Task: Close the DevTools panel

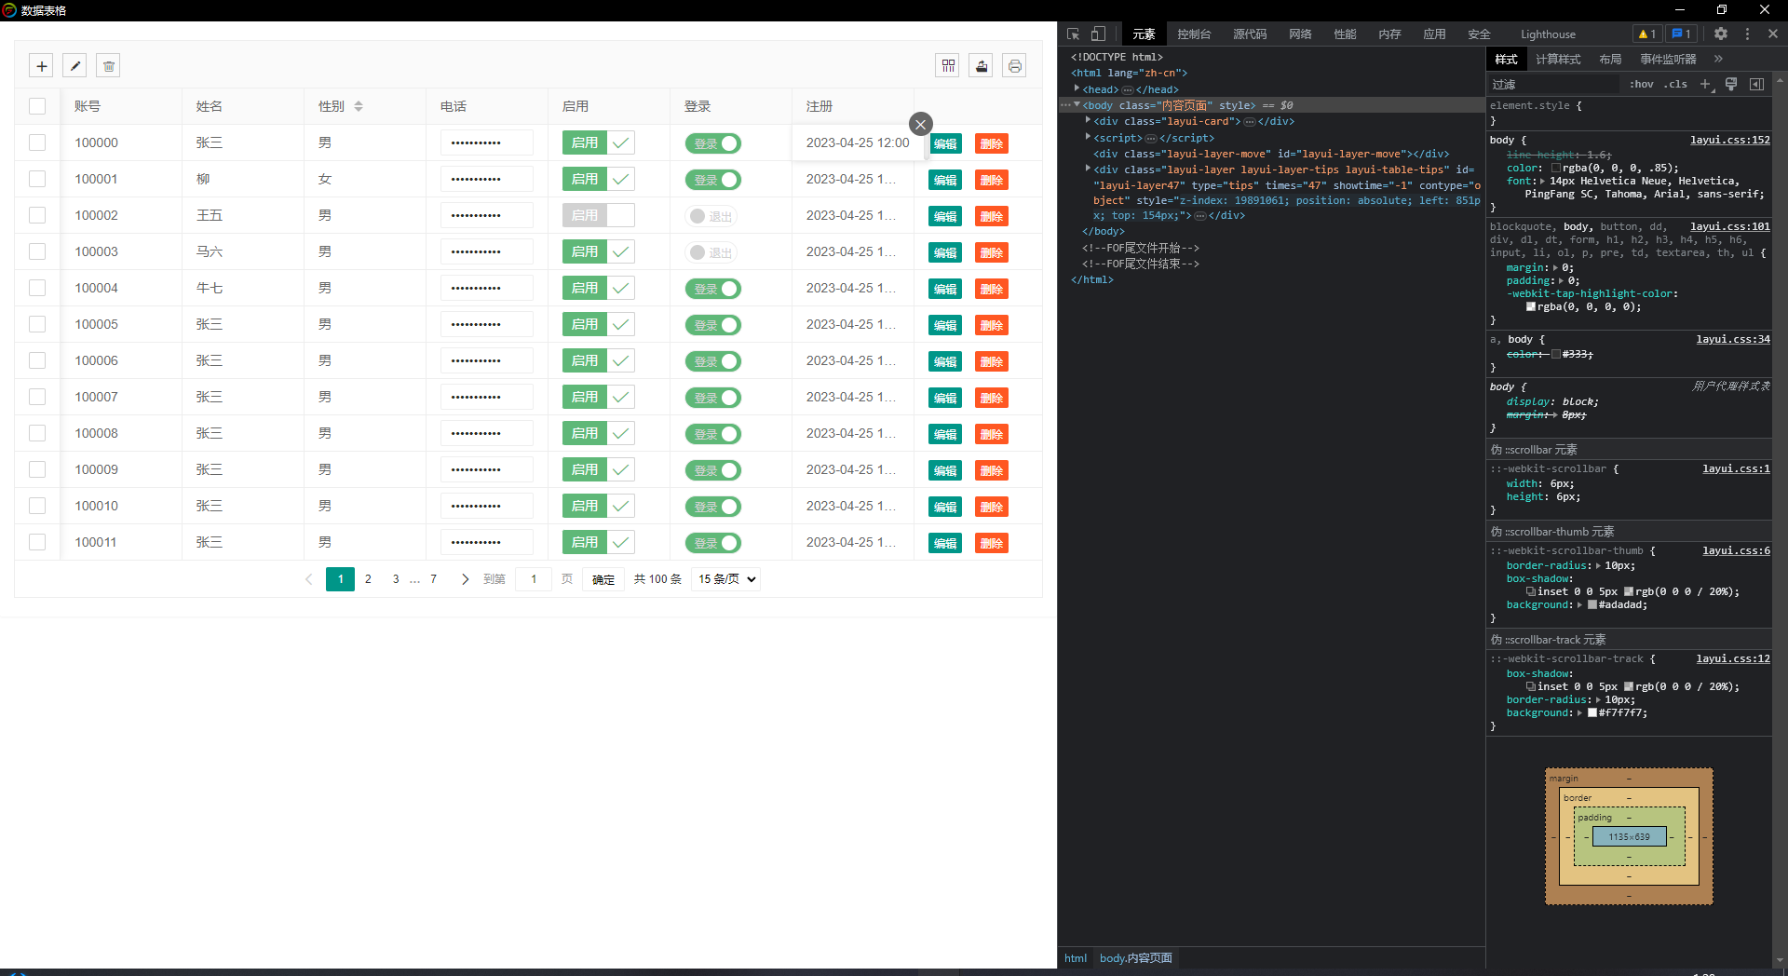Action: tap(1773, 34)
